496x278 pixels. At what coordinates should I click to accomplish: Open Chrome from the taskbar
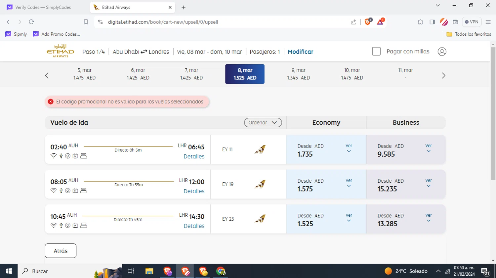click(221, 271)
